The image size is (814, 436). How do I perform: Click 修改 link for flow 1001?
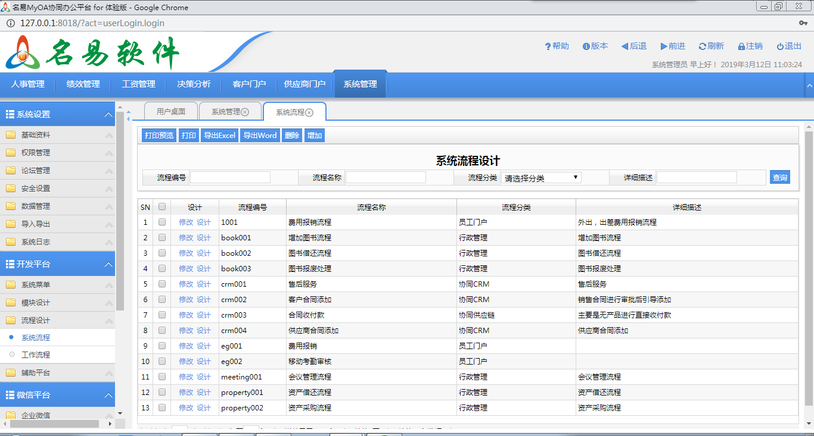tap(186, 222)
